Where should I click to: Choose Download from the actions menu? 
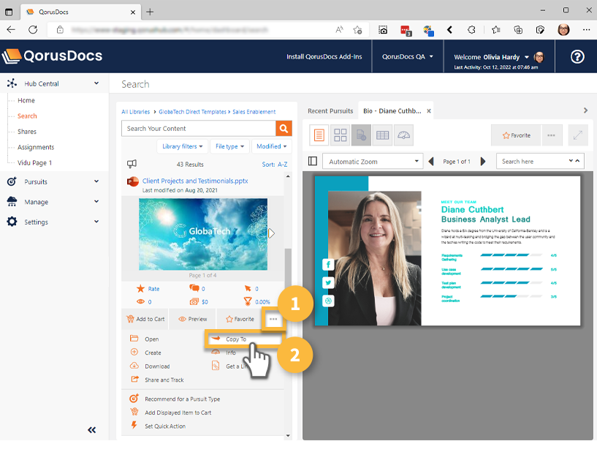pos(157,366)
